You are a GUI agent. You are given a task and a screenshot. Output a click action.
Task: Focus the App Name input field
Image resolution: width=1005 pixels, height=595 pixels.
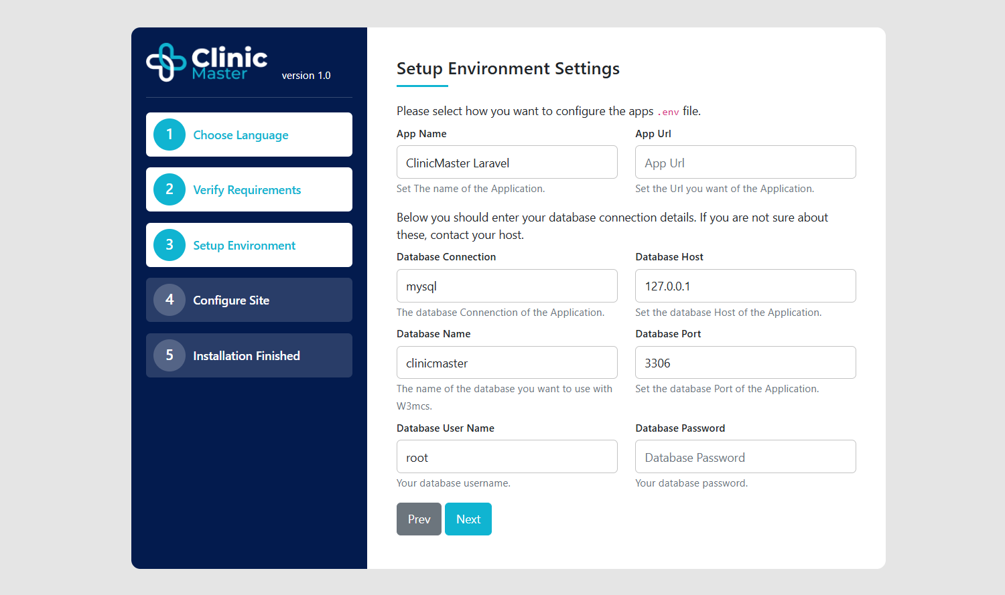pos(507,163)
